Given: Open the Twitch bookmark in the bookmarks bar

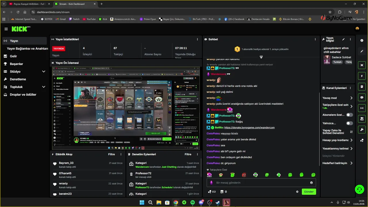Looking at the screenshot, I should point(74,19).
